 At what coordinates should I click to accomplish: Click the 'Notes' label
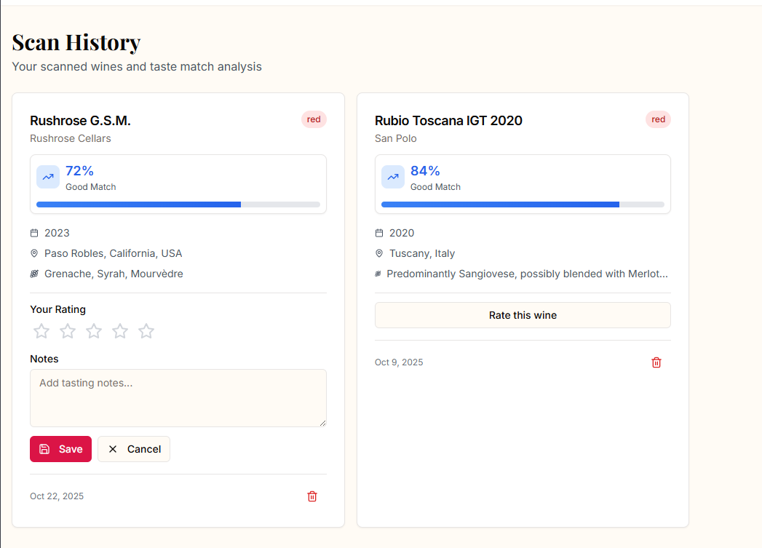[44, 359]
